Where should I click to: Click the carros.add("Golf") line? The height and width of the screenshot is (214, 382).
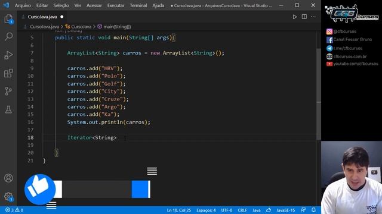click(96, 84)
